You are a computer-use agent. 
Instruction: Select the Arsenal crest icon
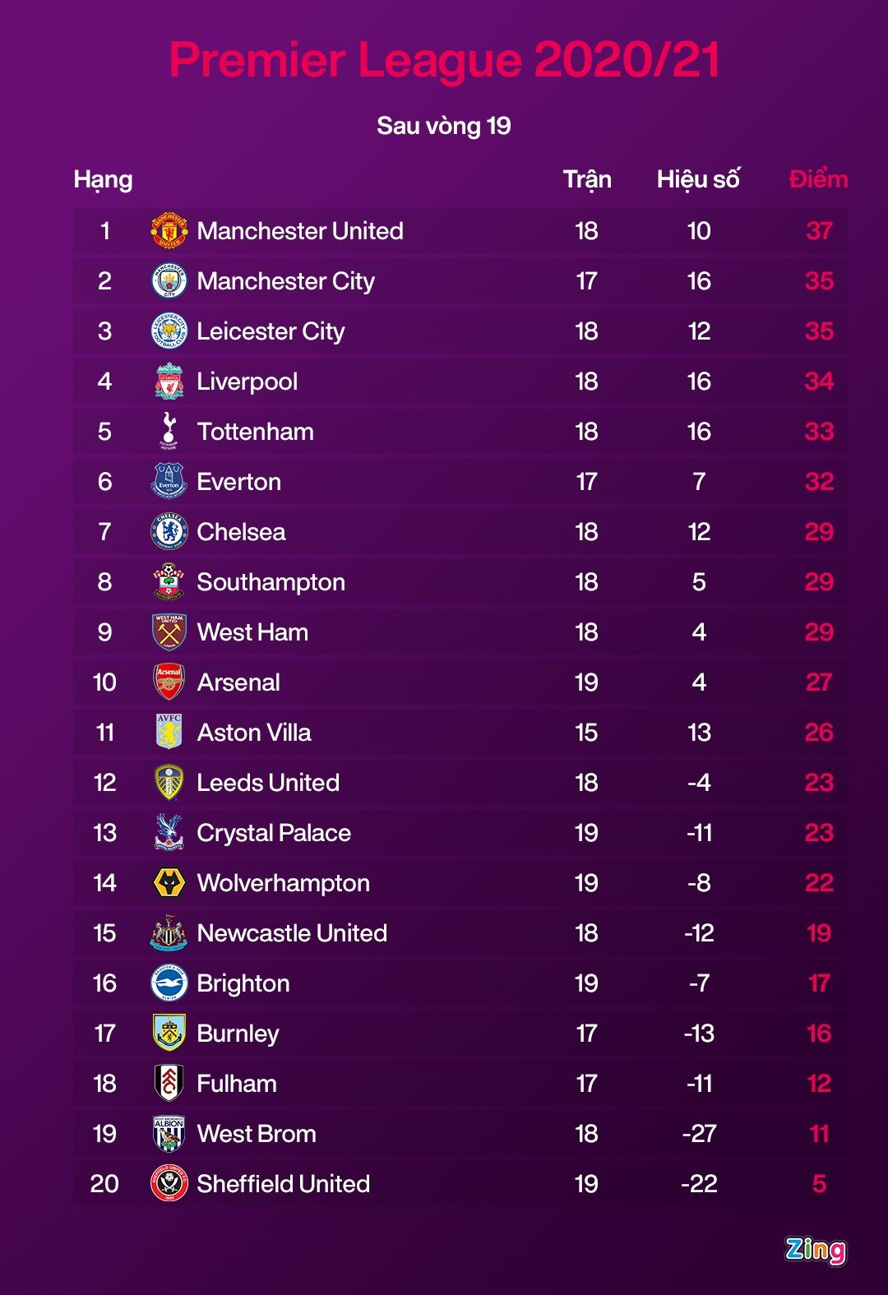tap(169, 682)
